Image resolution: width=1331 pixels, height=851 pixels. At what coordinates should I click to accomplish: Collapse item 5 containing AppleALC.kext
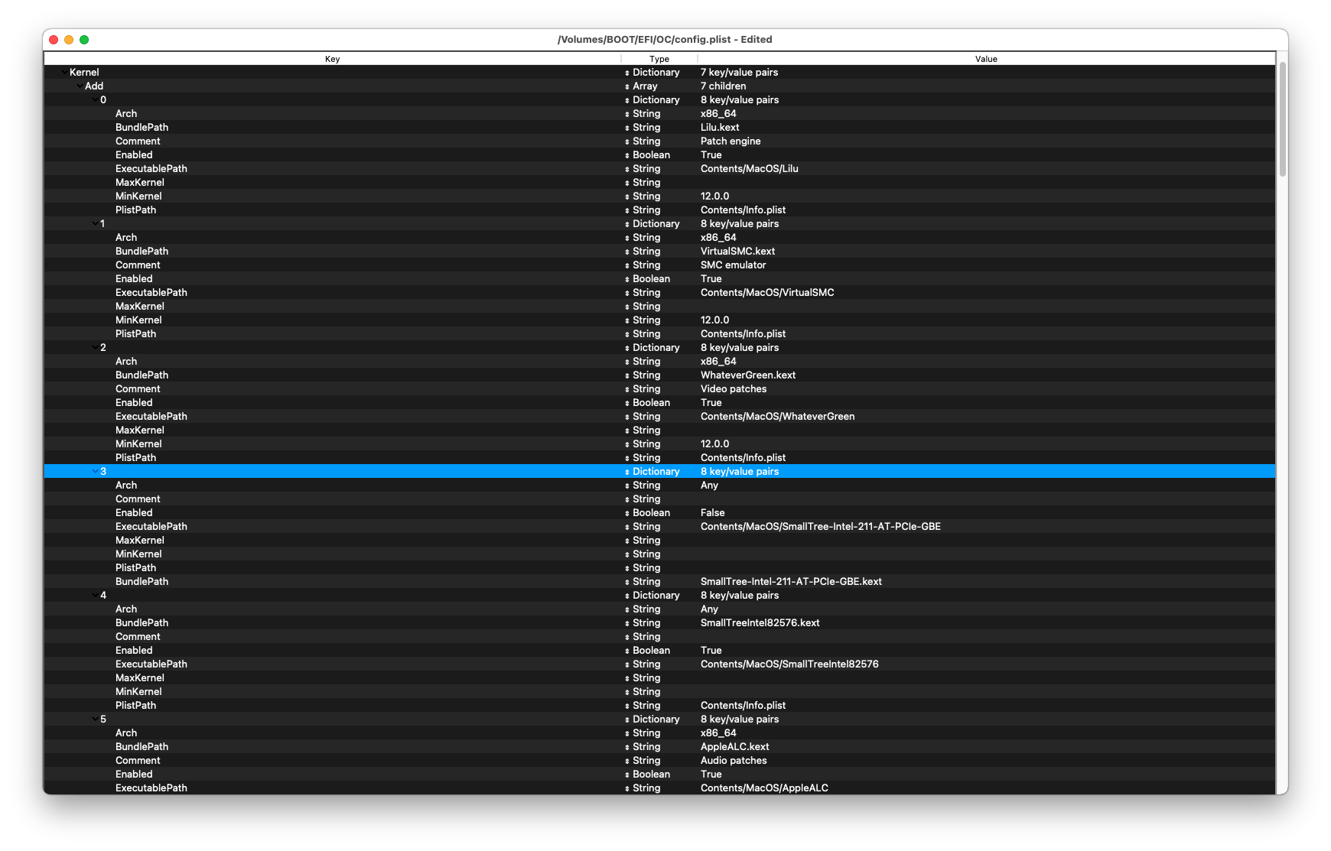pyautogui.click(x=95, y=719)
